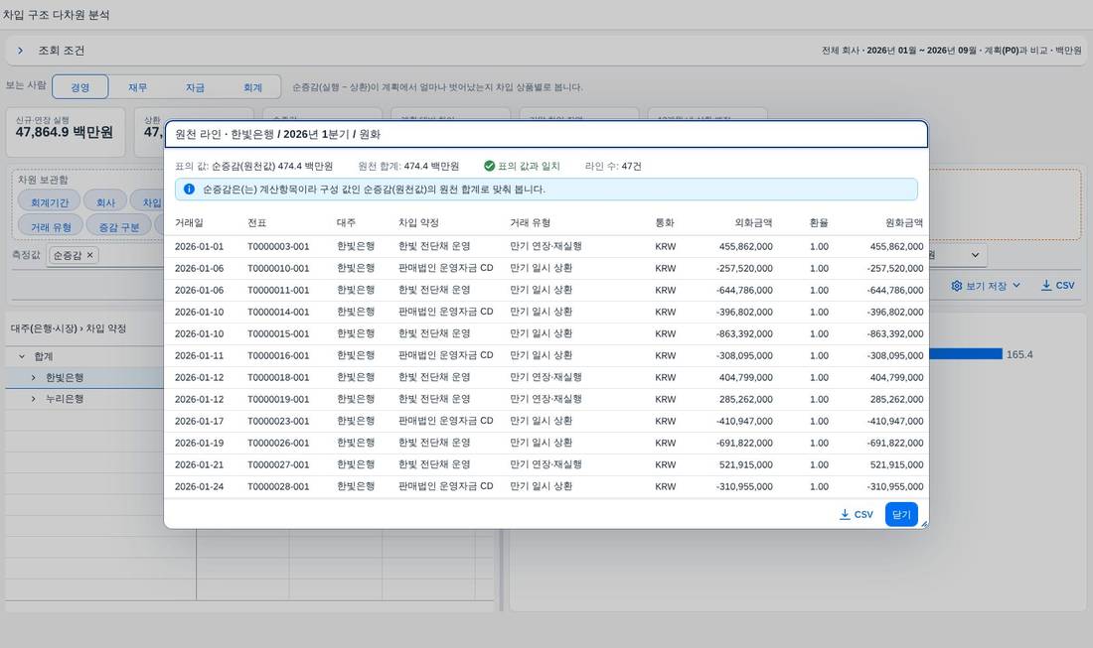Viewport: 1093px width, 648px height.
Task: Close the dialog with the 닫기 button
Action: (901, 514)
